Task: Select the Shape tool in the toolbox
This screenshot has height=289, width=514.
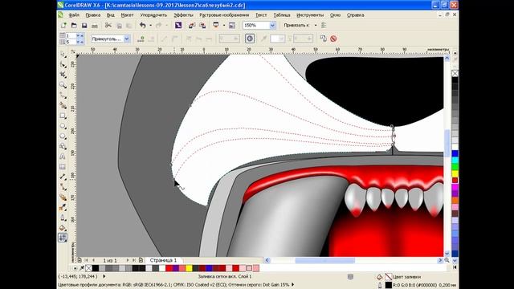Action: coord(63,64)
